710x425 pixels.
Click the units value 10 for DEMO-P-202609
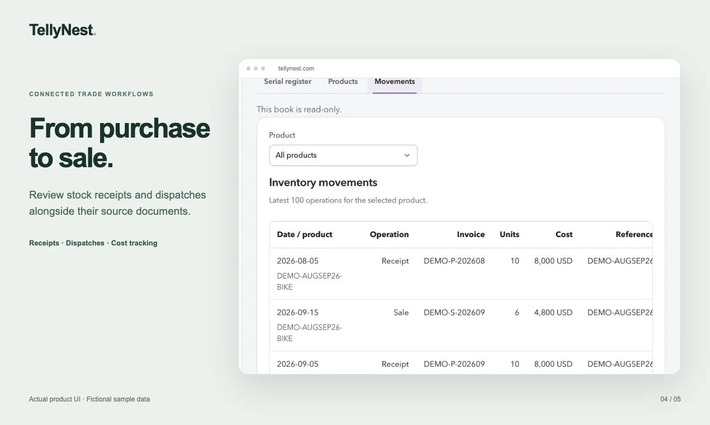(x=515, y=364)
